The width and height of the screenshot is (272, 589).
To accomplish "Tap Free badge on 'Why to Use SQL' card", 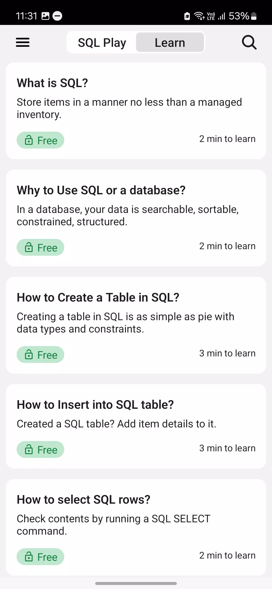I will 40,247.
